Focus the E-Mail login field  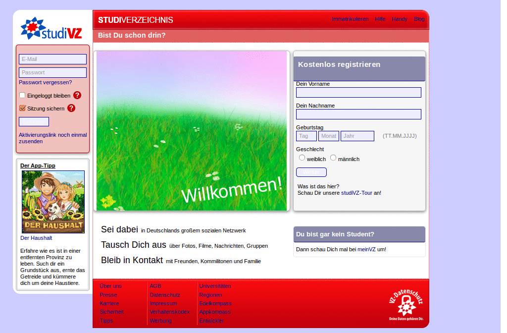52,59
